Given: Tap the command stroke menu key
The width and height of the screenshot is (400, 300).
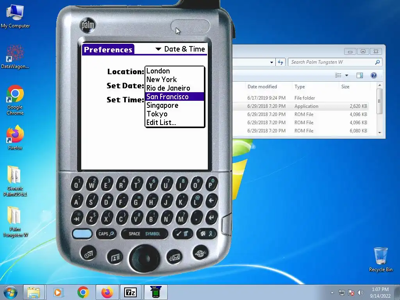Looking at the screenshot, I should [x=183, y=234].
